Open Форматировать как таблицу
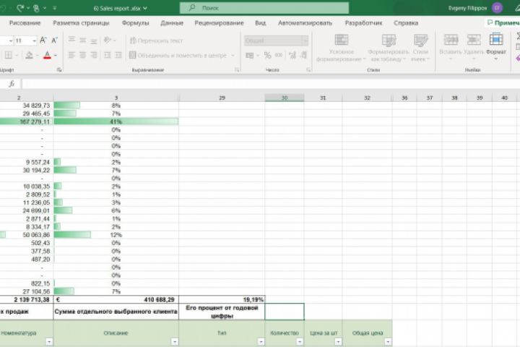Viewport: 520px width, 347px height. [x=389, y=48]
